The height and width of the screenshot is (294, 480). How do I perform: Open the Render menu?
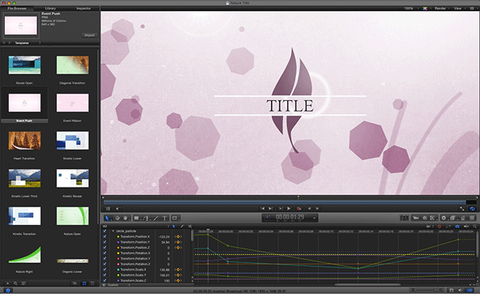[440, 8]
